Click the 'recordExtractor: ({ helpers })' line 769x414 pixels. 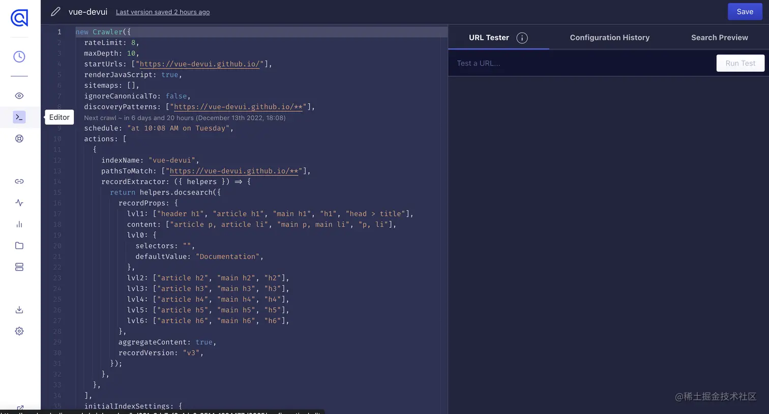click(x=176, y=181)
